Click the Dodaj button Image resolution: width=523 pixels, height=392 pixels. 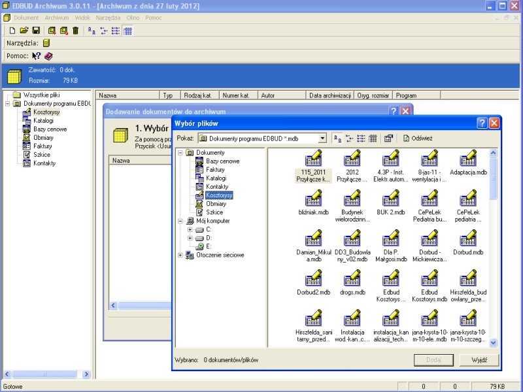[x=433, y=360]
